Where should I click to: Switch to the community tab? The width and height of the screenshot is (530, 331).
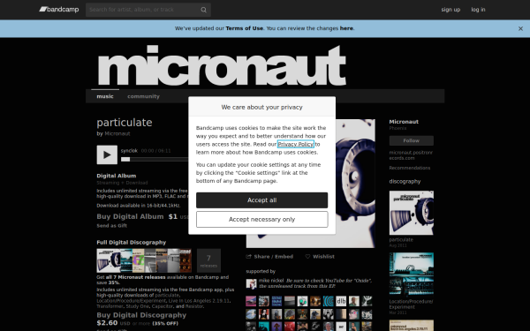(x=143, y=96)
